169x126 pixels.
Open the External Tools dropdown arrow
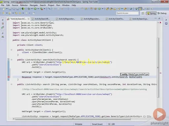(x=45, y=9)
